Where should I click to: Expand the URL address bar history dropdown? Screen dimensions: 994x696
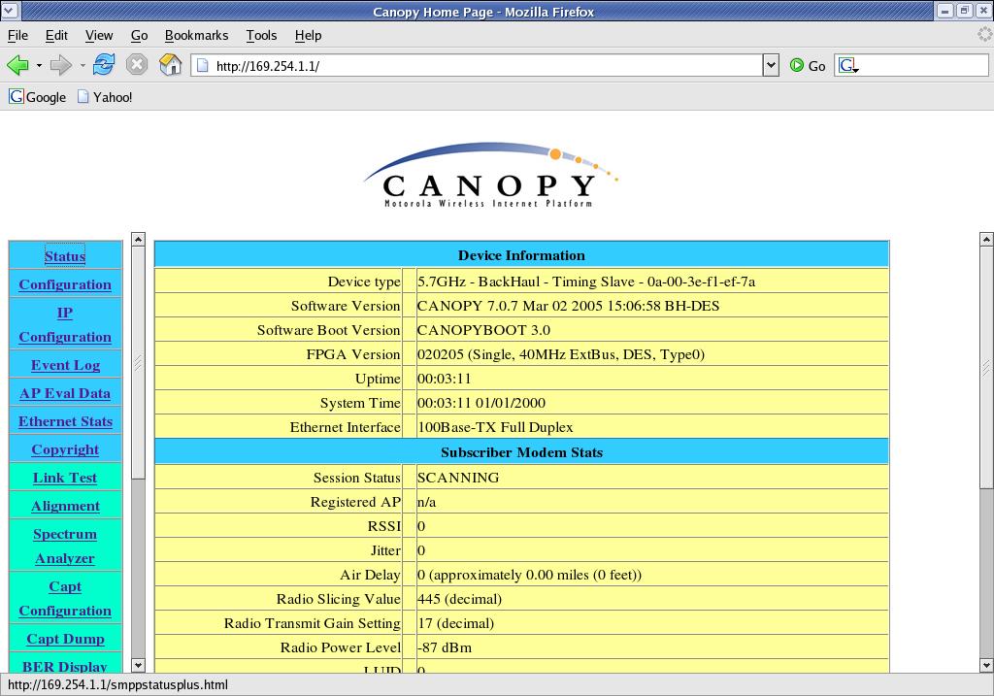click(771, 66)
